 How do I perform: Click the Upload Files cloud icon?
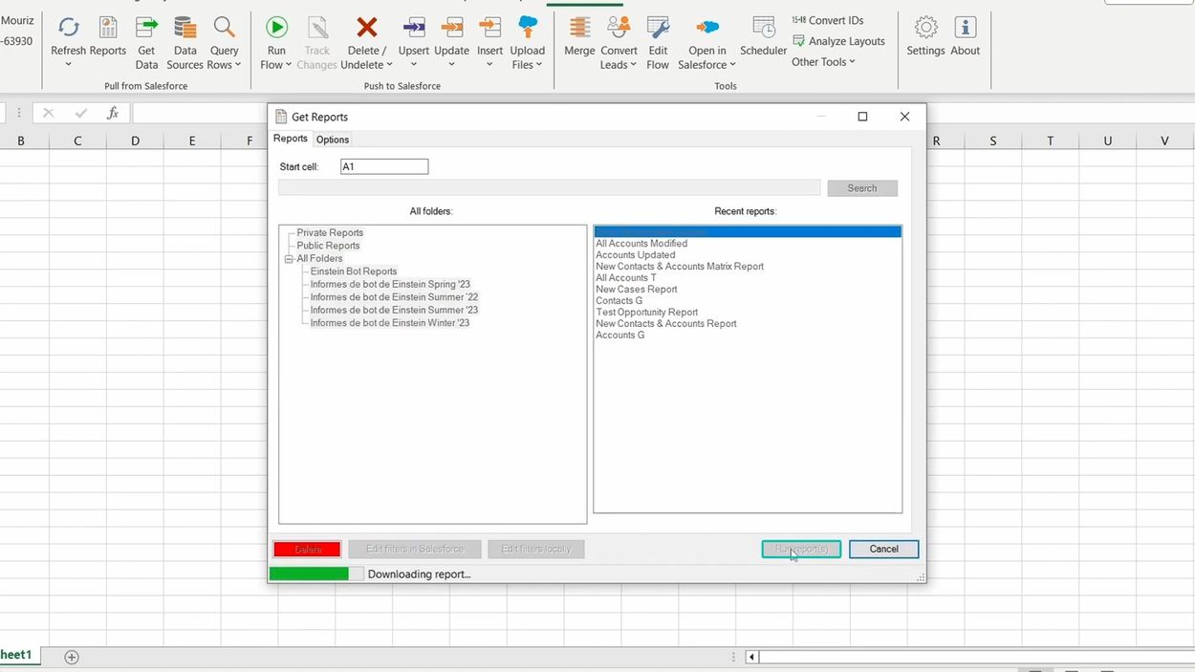click(527, 27)
